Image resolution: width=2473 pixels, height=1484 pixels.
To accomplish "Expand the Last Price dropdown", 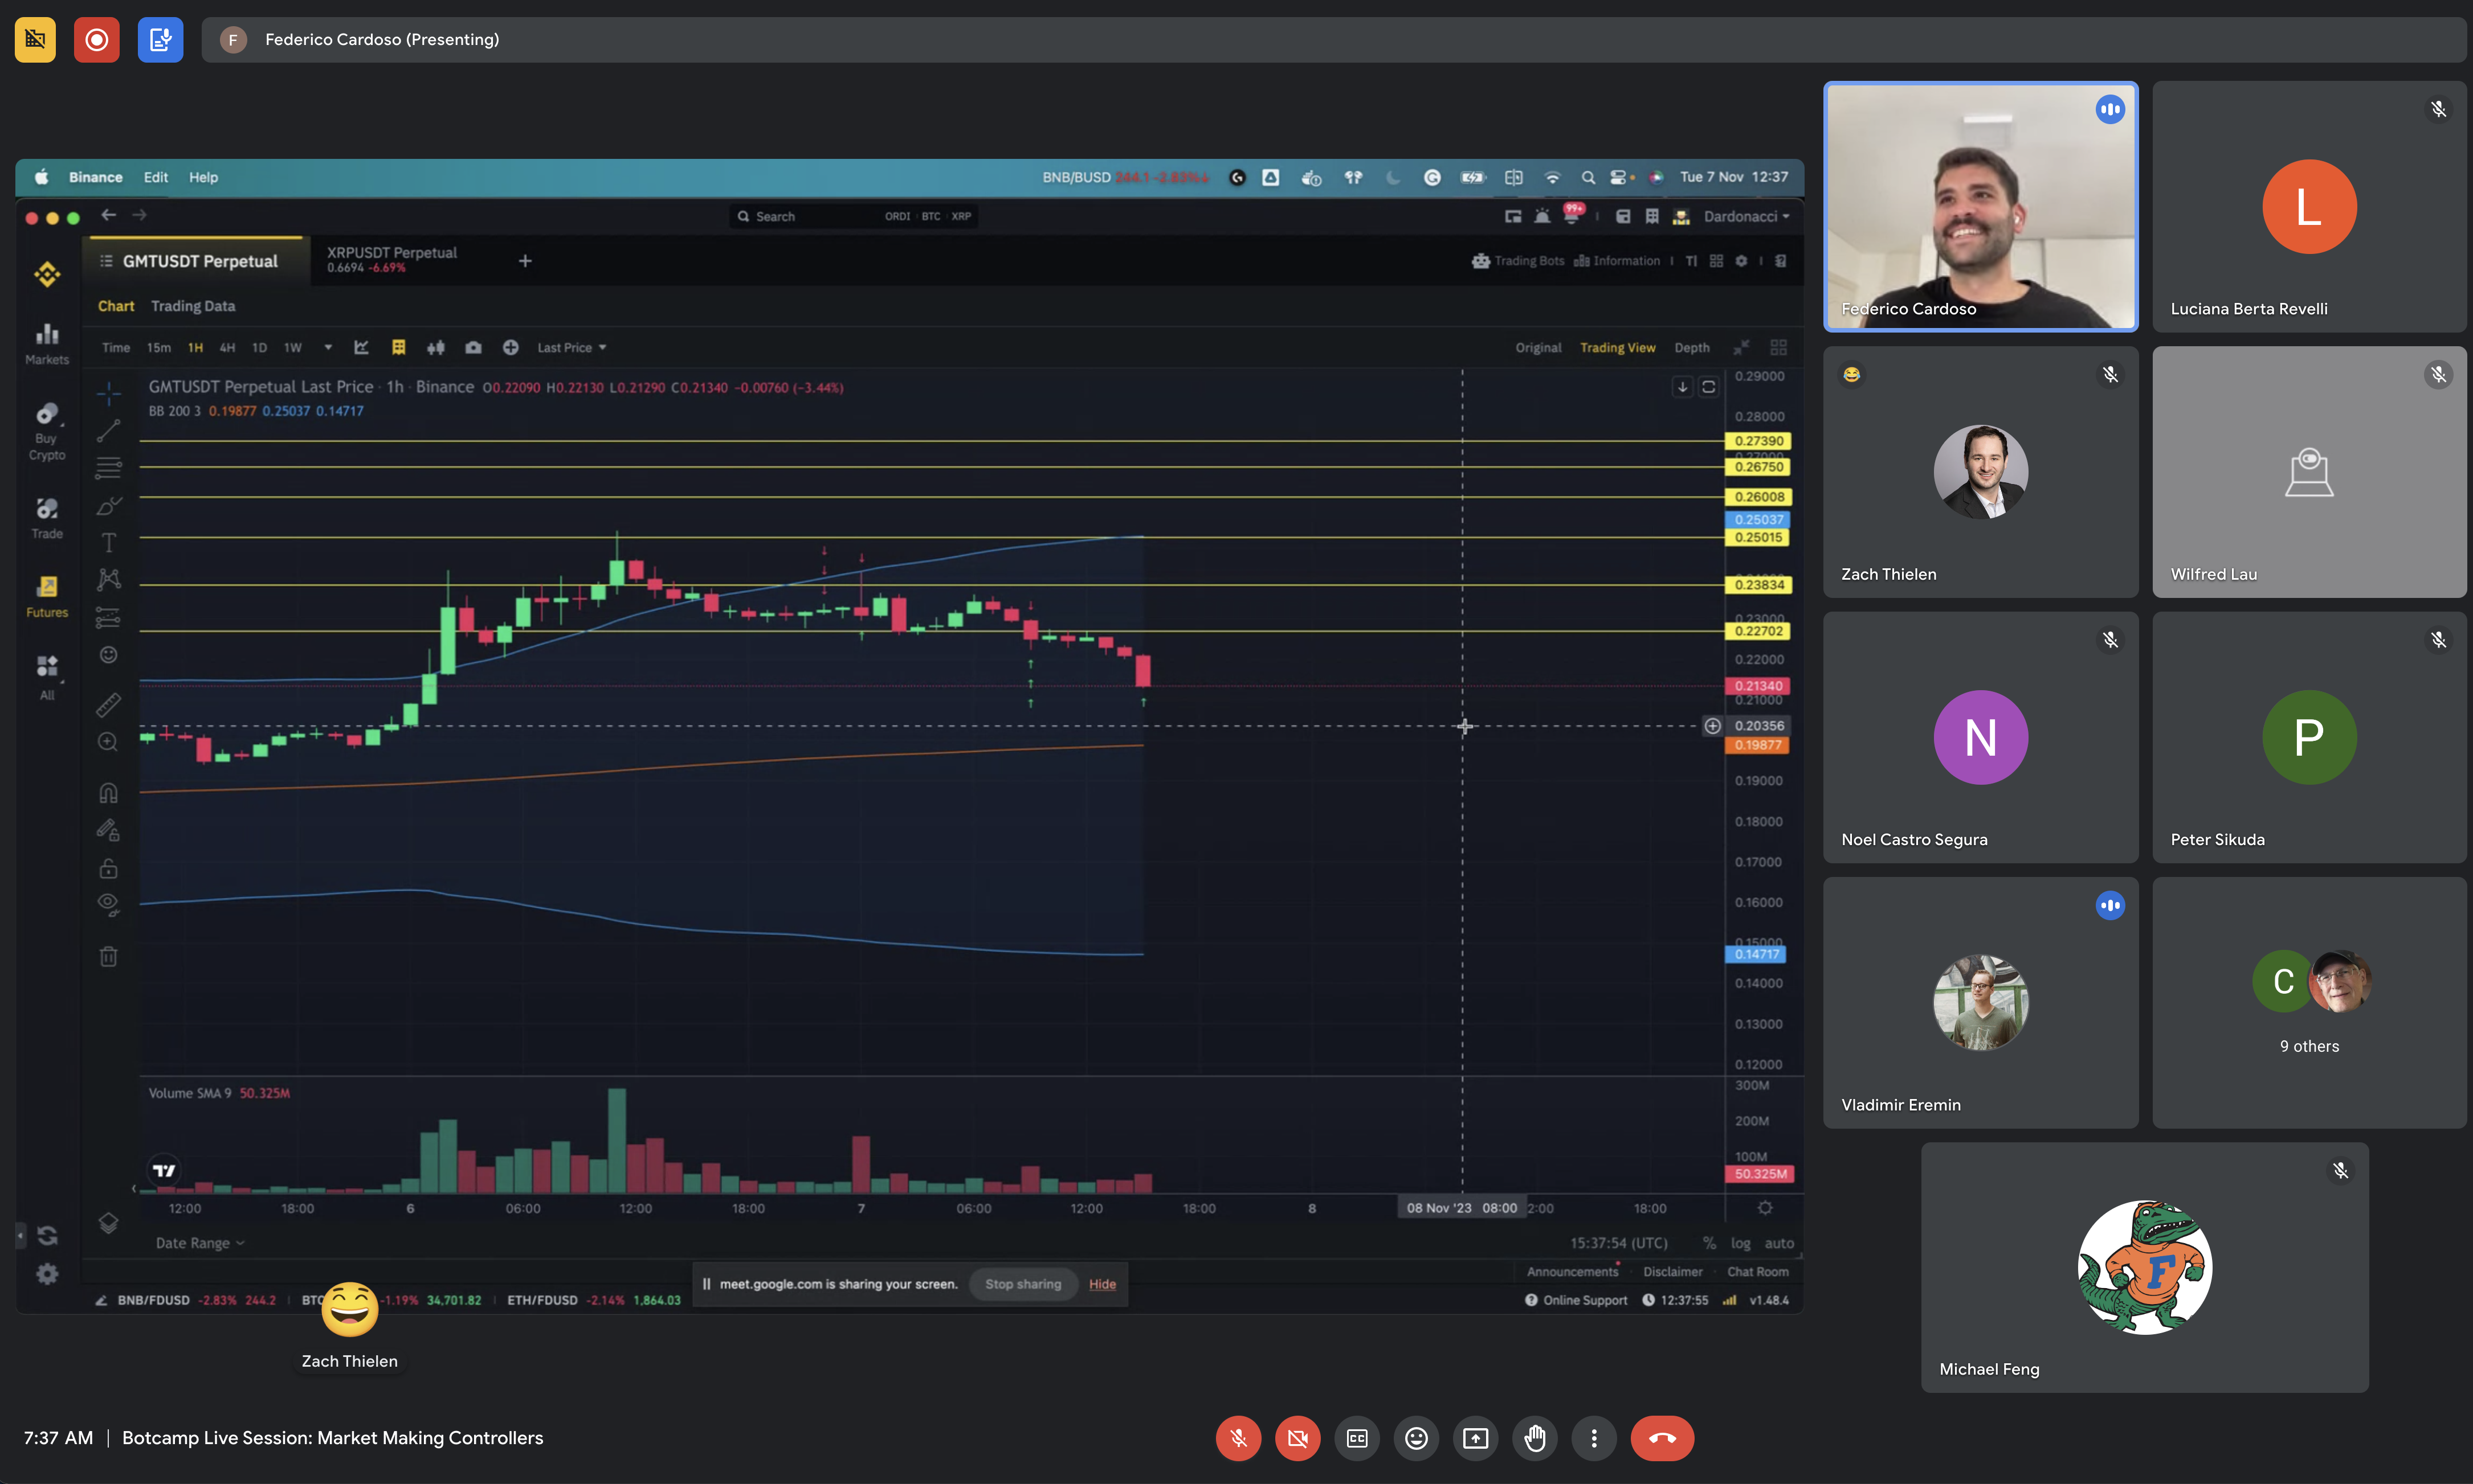I will pos(571,348).
